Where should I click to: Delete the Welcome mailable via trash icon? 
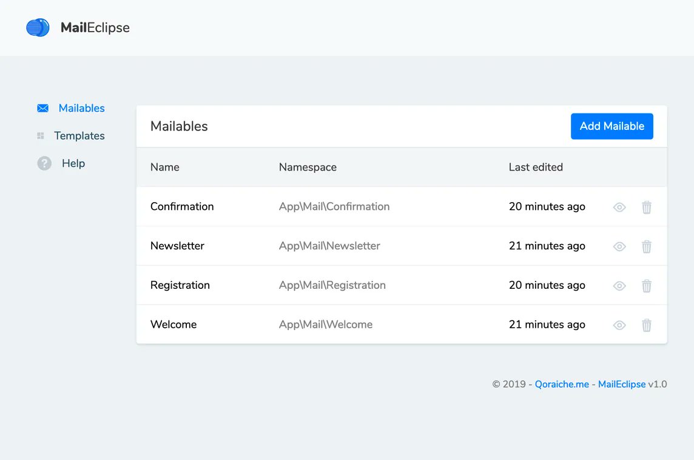click(x=647, y=325)
